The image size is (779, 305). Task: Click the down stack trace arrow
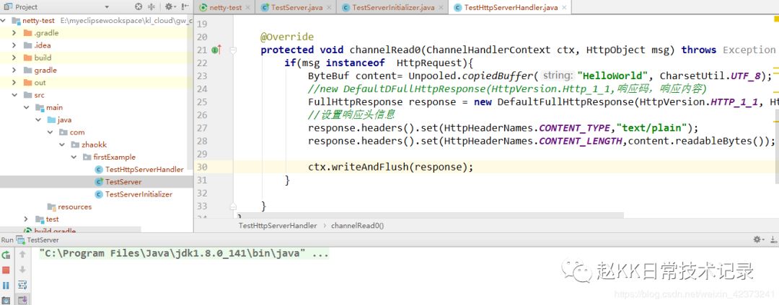tap(22, 270)
